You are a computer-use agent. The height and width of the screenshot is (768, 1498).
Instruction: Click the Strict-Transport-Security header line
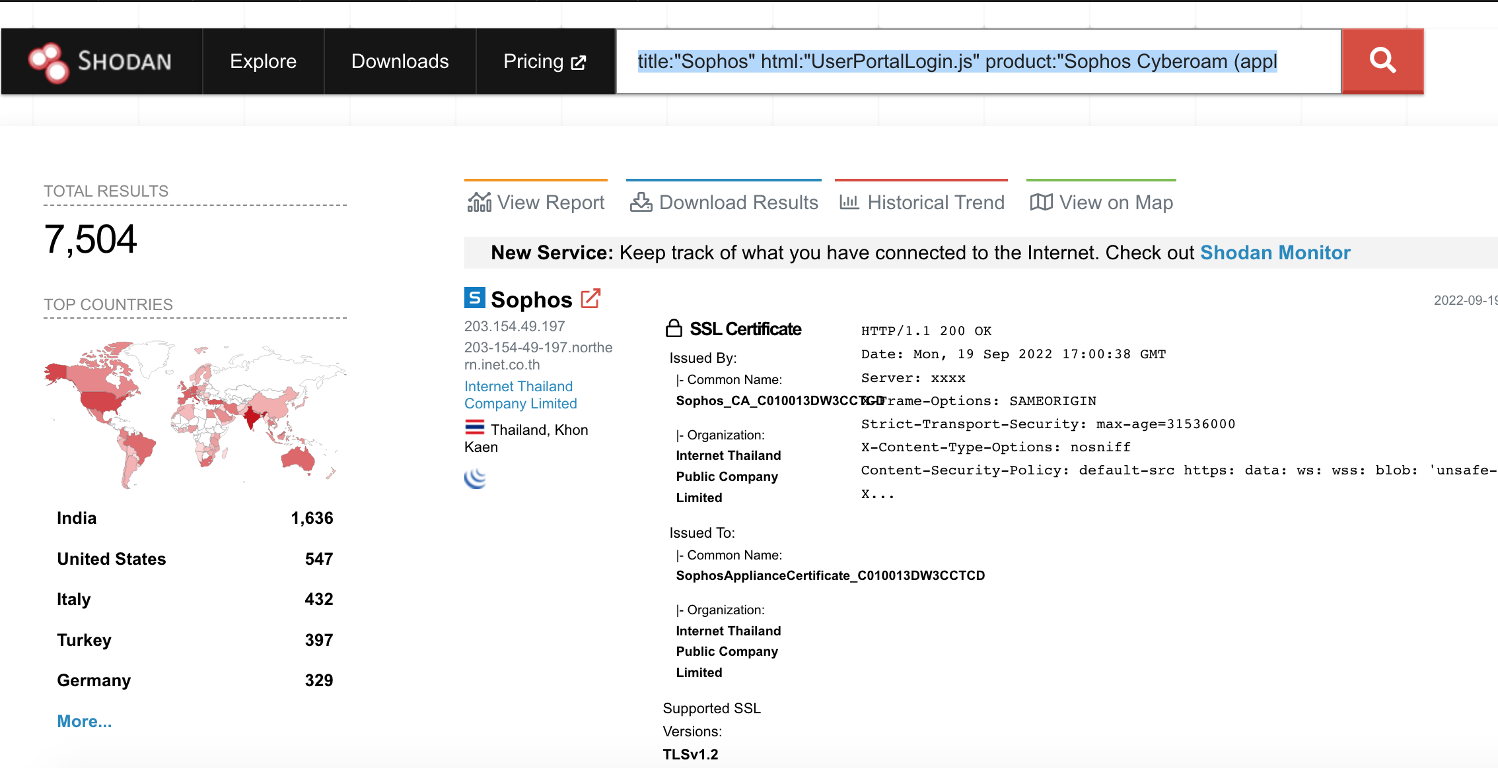pyautogui.click(x=1048, y=424)
